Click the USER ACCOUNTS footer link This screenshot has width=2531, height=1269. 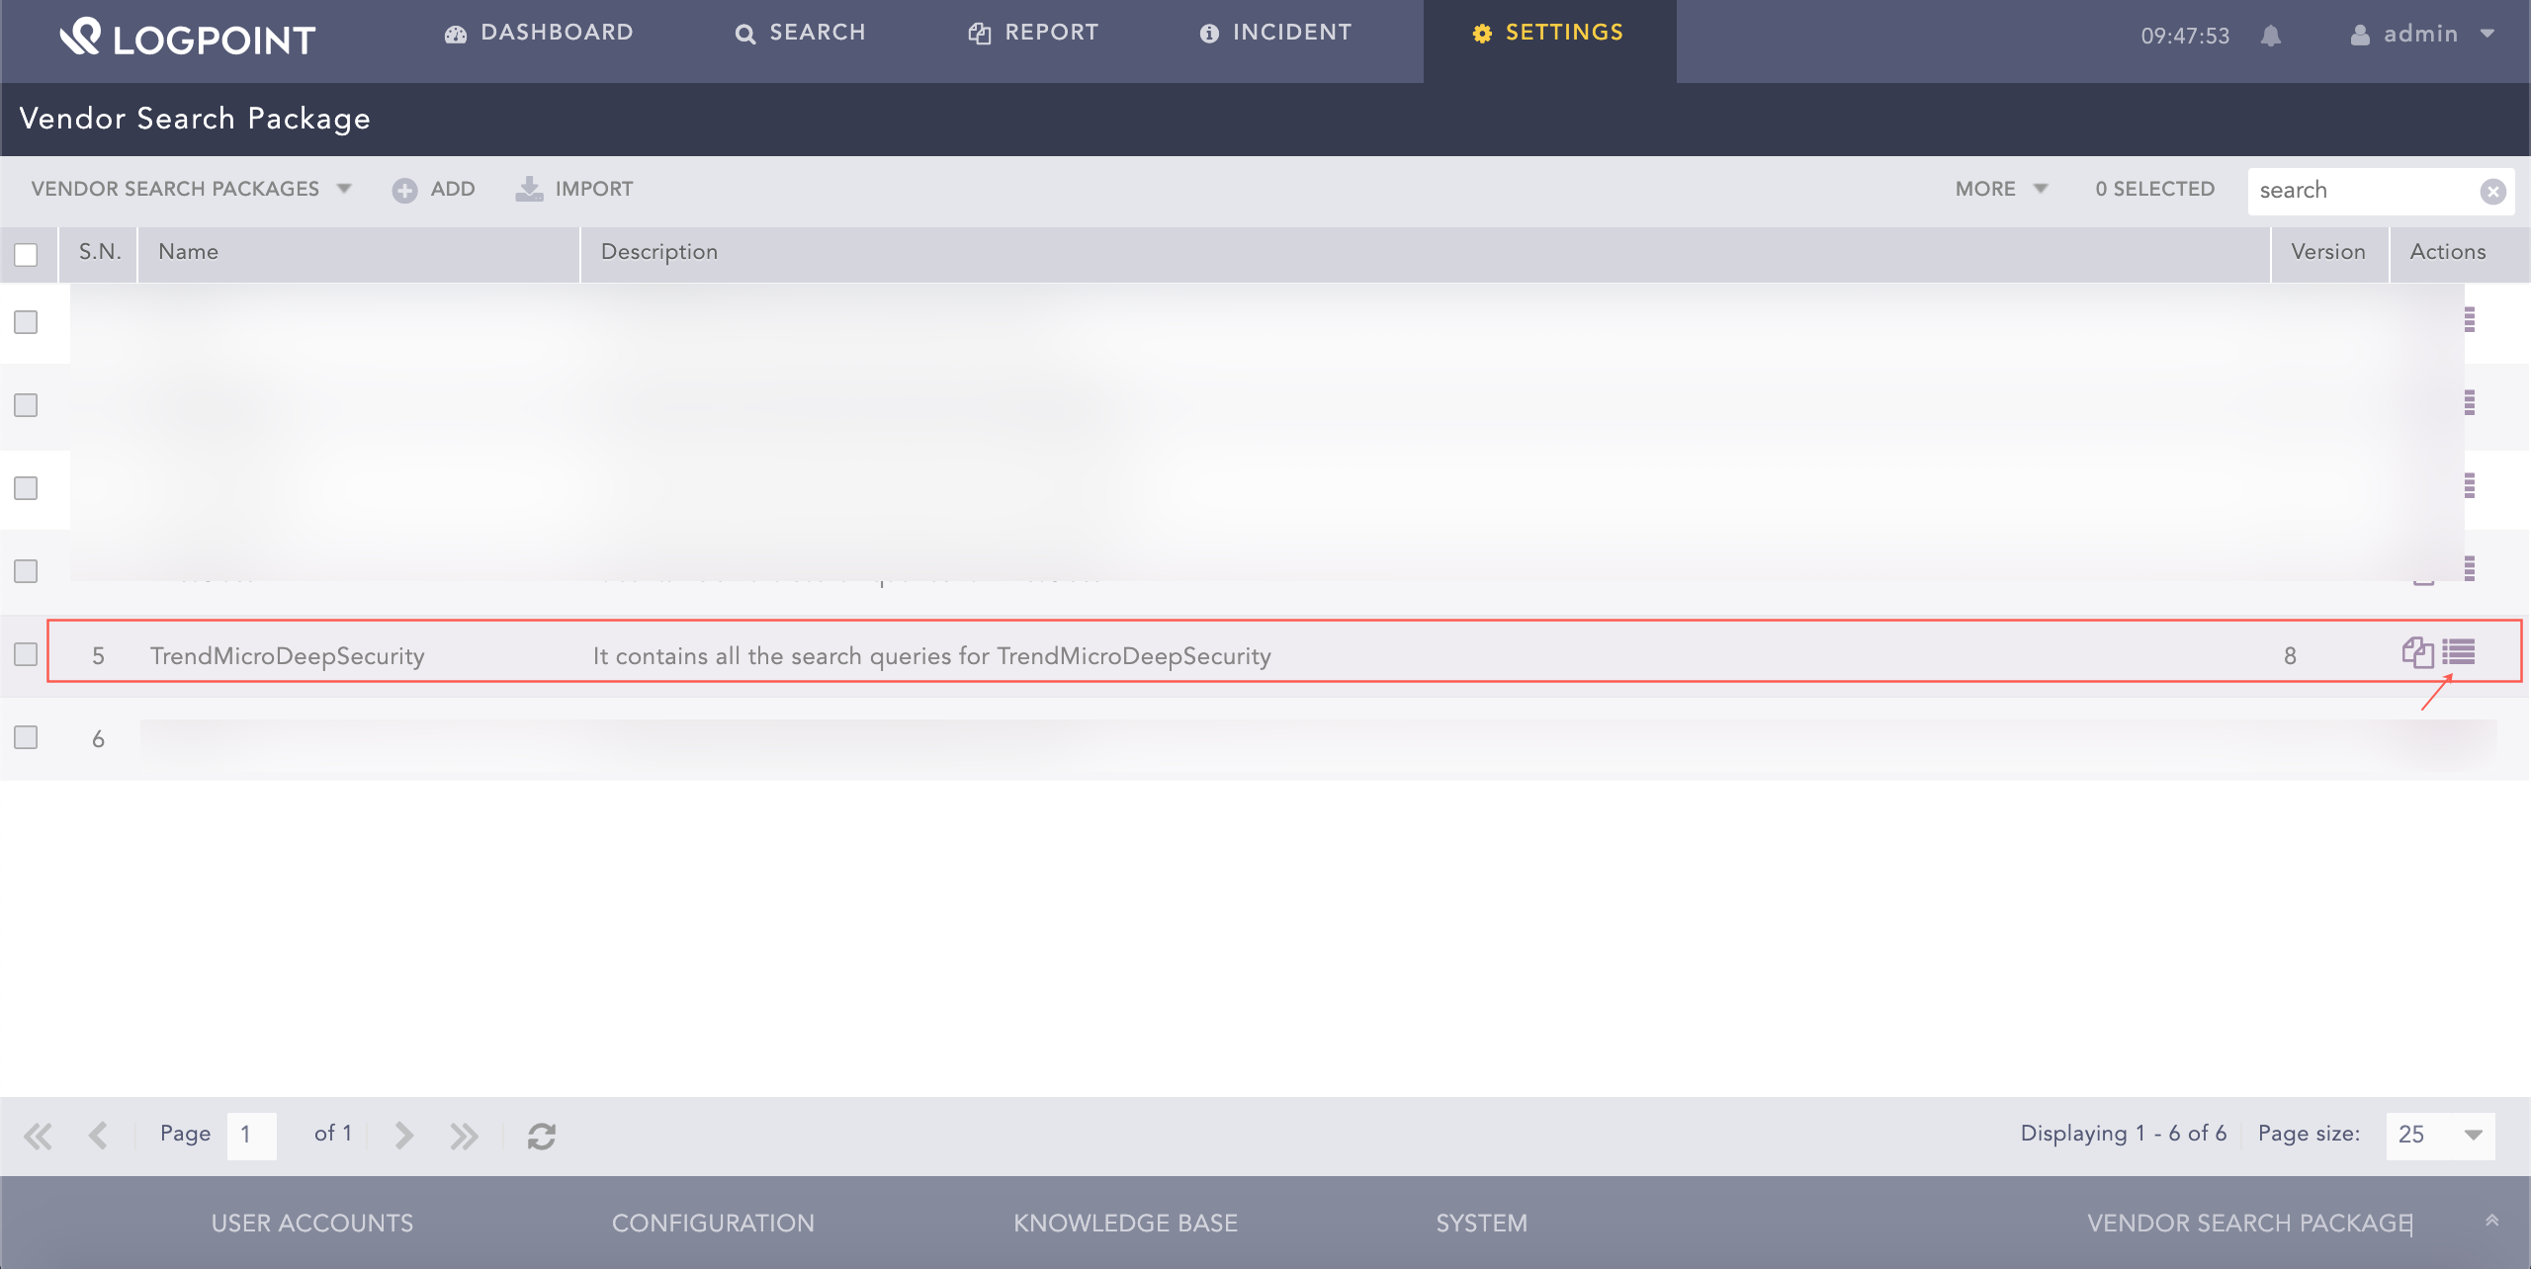pos(312,1223)
